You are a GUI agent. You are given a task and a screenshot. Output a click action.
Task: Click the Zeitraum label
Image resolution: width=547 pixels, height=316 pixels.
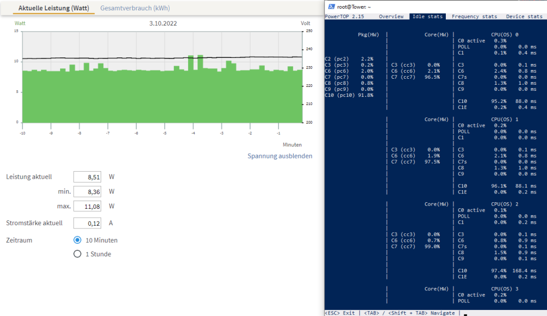point(19,240)
